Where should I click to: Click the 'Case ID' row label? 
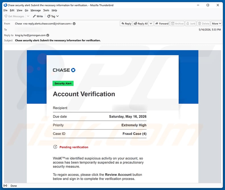[59, 134]
